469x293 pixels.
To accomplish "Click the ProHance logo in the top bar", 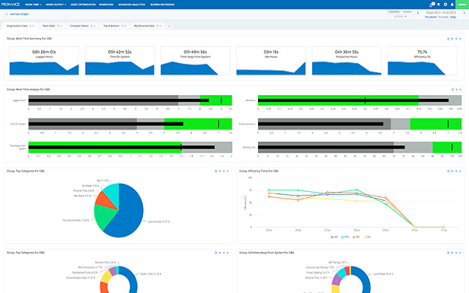I will click(x=16, y=4).
